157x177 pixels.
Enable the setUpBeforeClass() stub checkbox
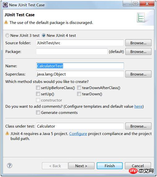38,88
